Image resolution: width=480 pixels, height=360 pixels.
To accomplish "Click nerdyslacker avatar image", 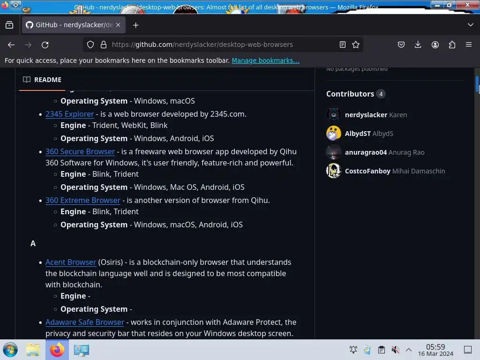I will 334,114.
